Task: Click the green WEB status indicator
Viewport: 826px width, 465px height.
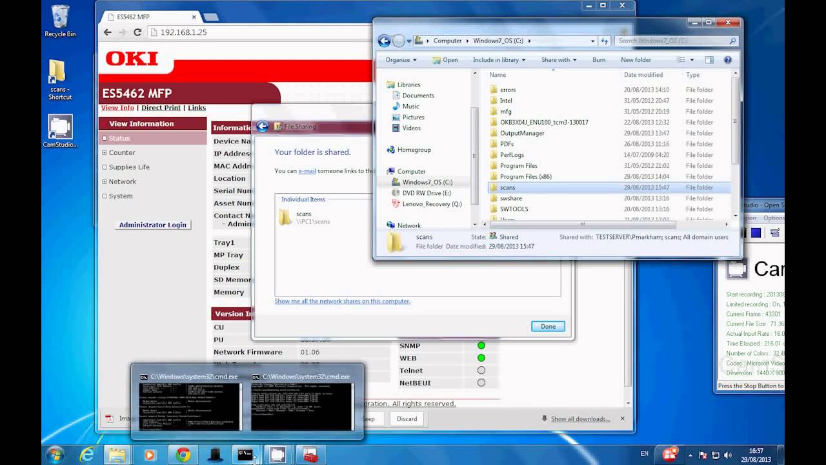Action: (481, 358)
